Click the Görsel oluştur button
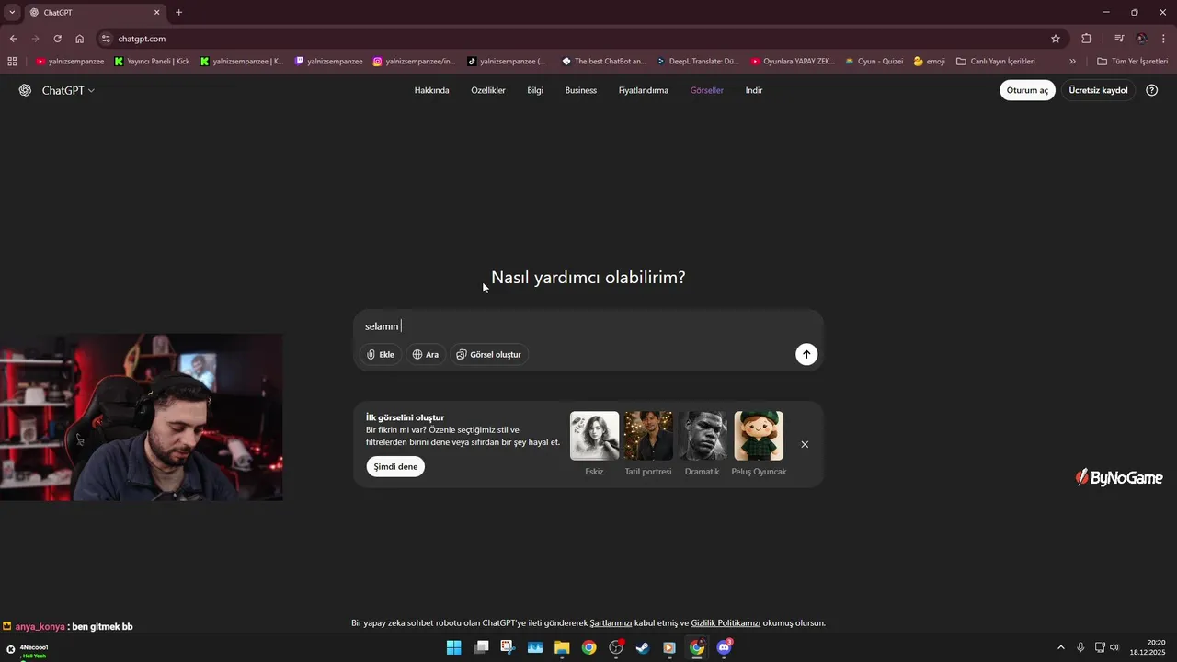This screenshot has width=1177, height=662. coord(489,354)
